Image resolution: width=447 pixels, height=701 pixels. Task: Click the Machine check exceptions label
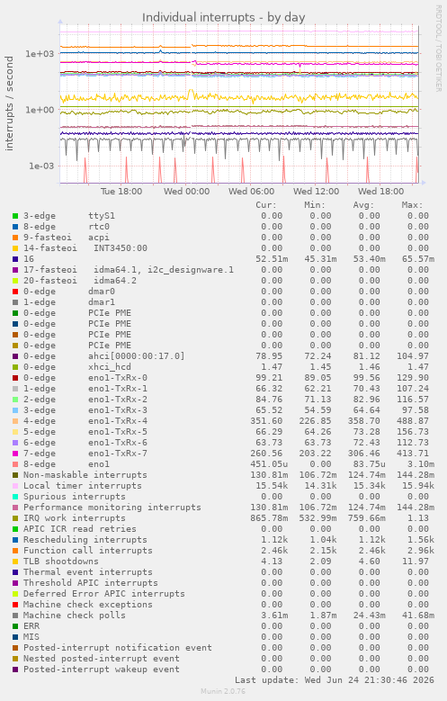click(x=87, y=605)
